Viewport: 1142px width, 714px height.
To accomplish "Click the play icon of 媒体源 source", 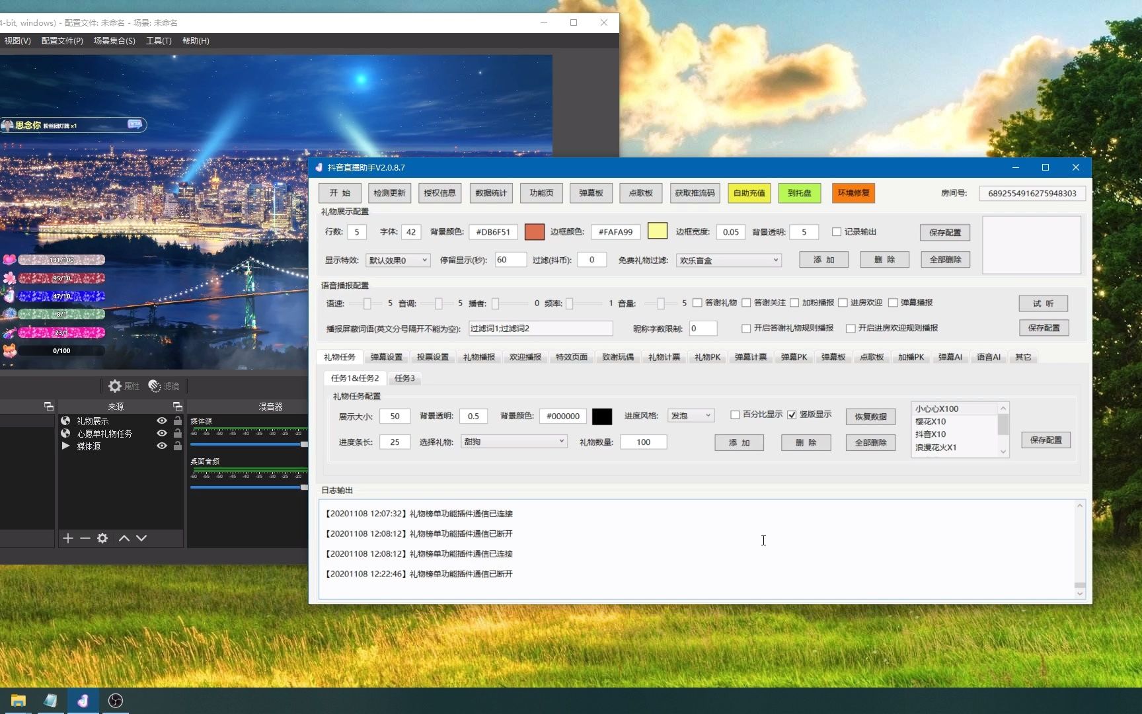I will (x=65, y=446).
